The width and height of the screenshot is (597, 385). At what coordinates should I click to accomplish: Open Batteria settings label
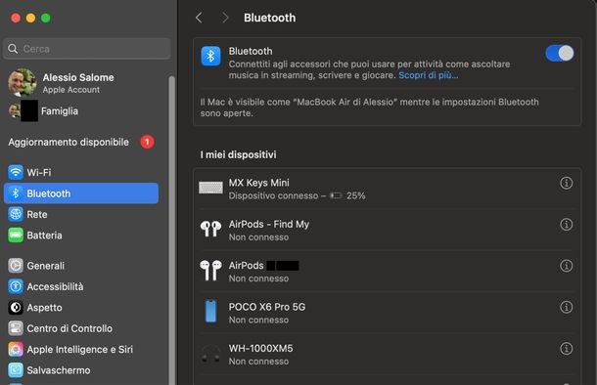point(44,235)
